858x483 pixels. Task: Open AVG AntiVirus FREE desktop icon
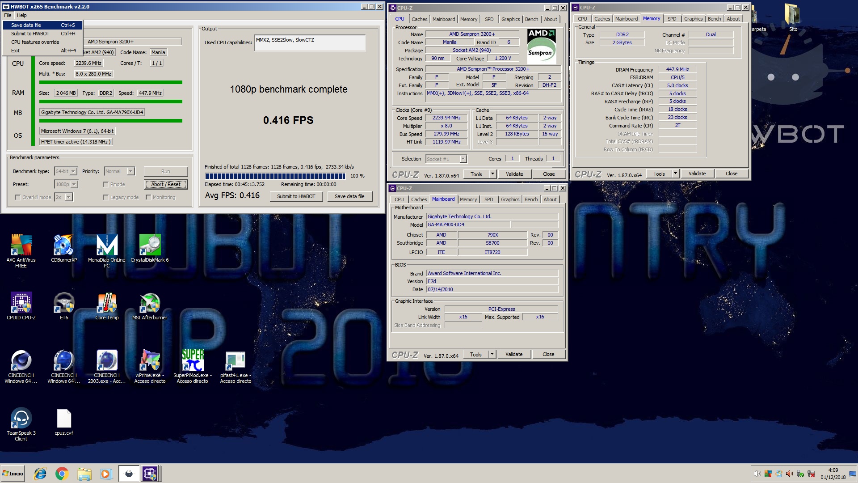point(21,250)
